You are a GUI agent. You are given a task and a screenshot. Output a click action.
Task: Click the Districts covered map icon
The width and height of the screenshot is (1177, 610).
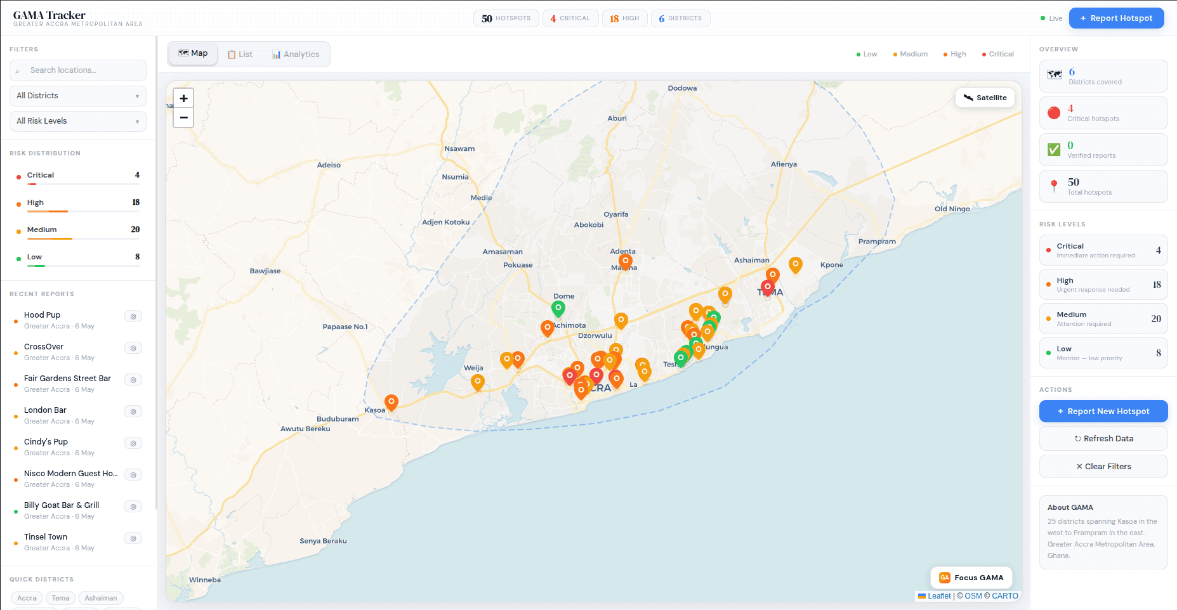[1055, 75]
